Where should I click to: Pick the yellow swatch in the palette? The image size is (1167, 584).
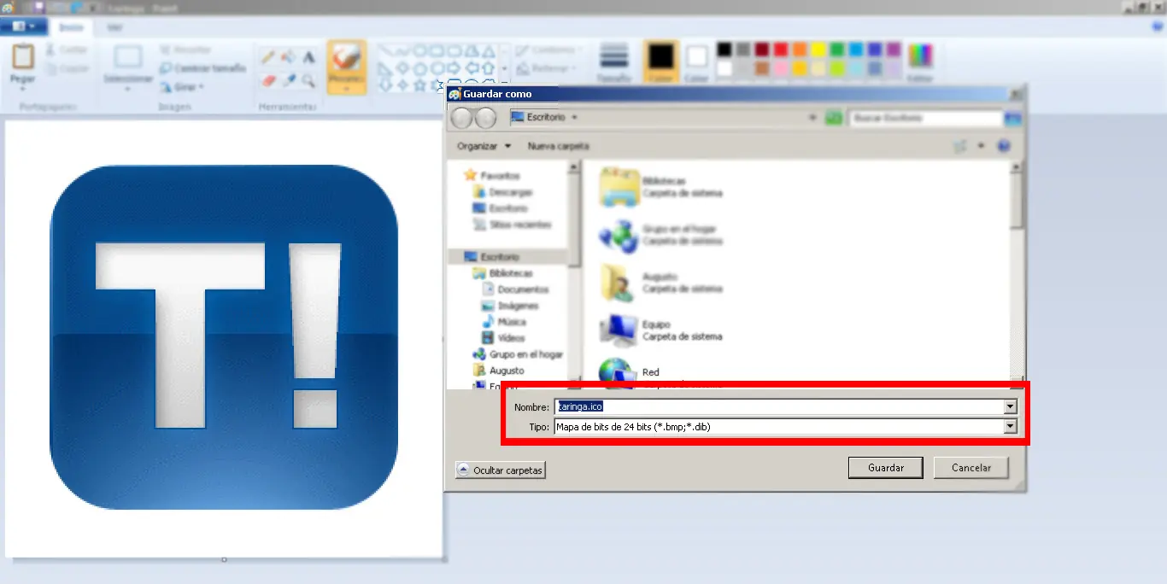pos(818,50)
